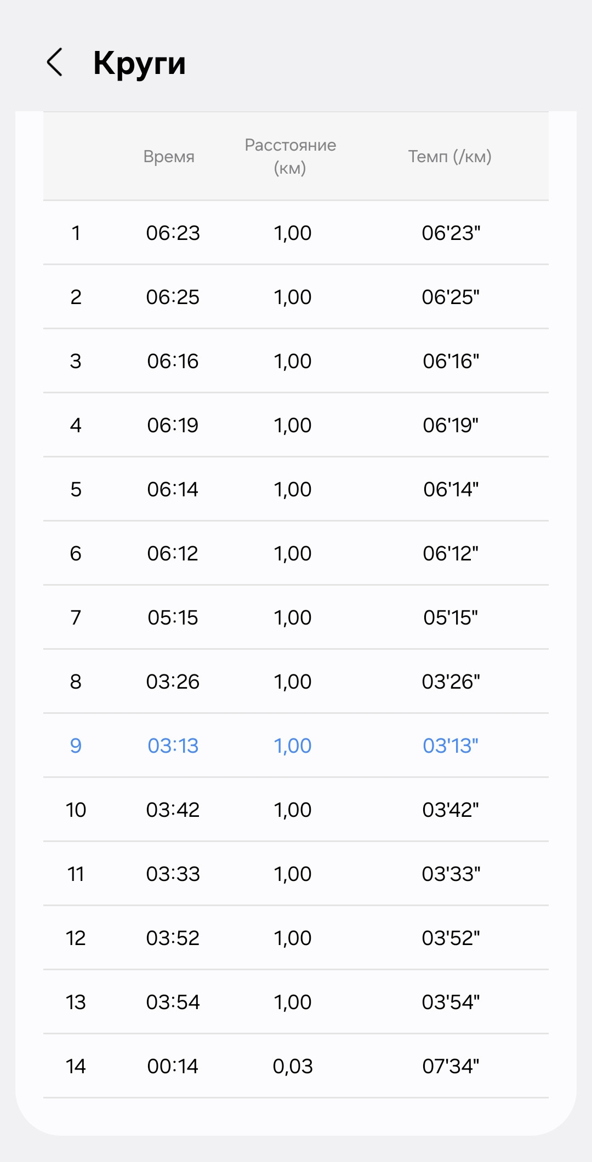Select lap 13 pace 03'54"
This screenshot has width=592, height=1162.
click(x=451, y=1002)
